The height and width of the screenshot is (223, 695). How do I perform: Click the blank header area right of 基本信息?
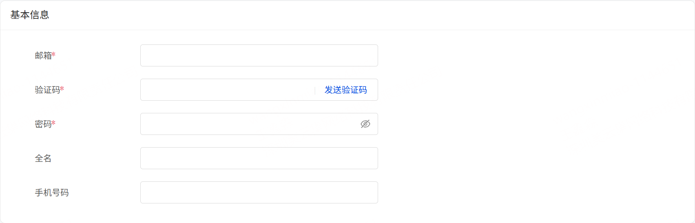[x=367, y=15]
